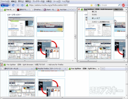The width and height of the screenshot is (128, 99).
Task: Bookmark this page with the star icon
Action: tap(91, 5)
